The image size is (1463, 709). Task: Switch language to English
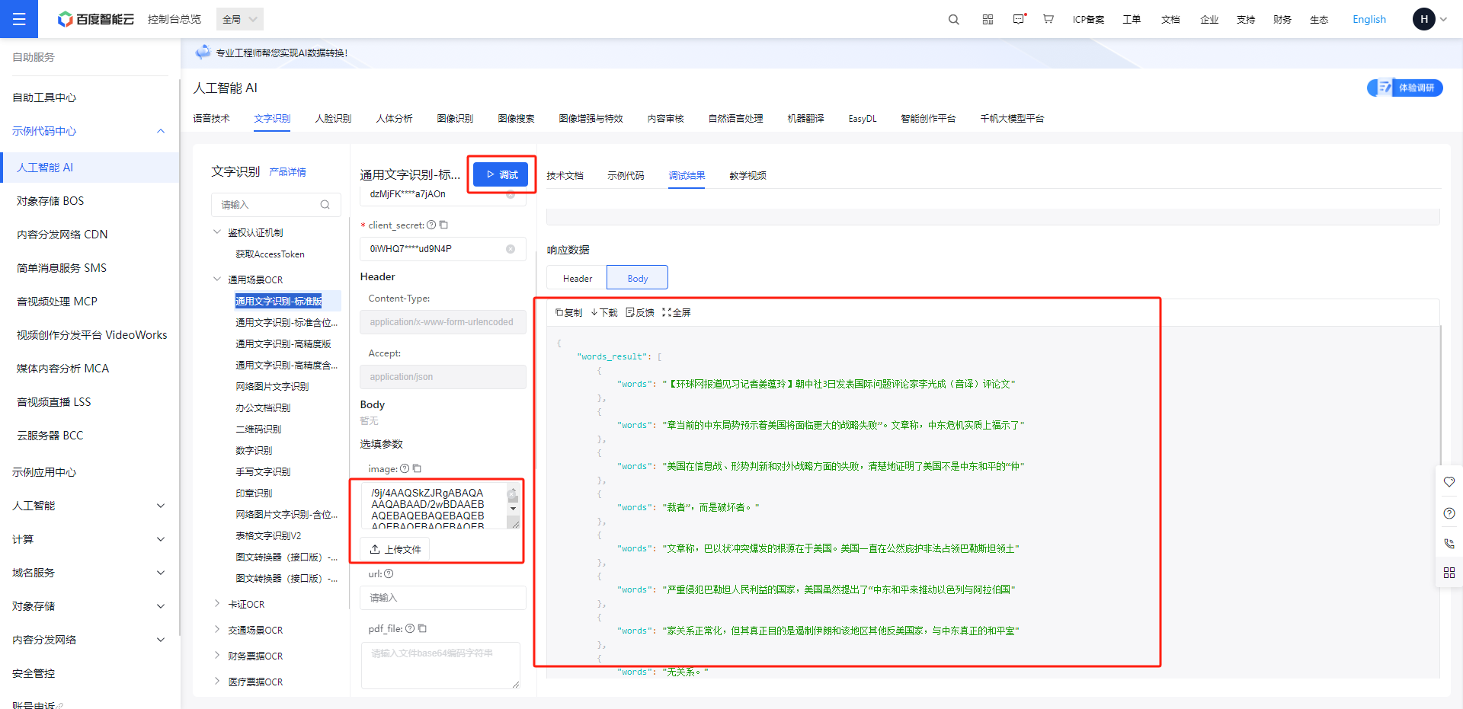[x=1369, y=19]
